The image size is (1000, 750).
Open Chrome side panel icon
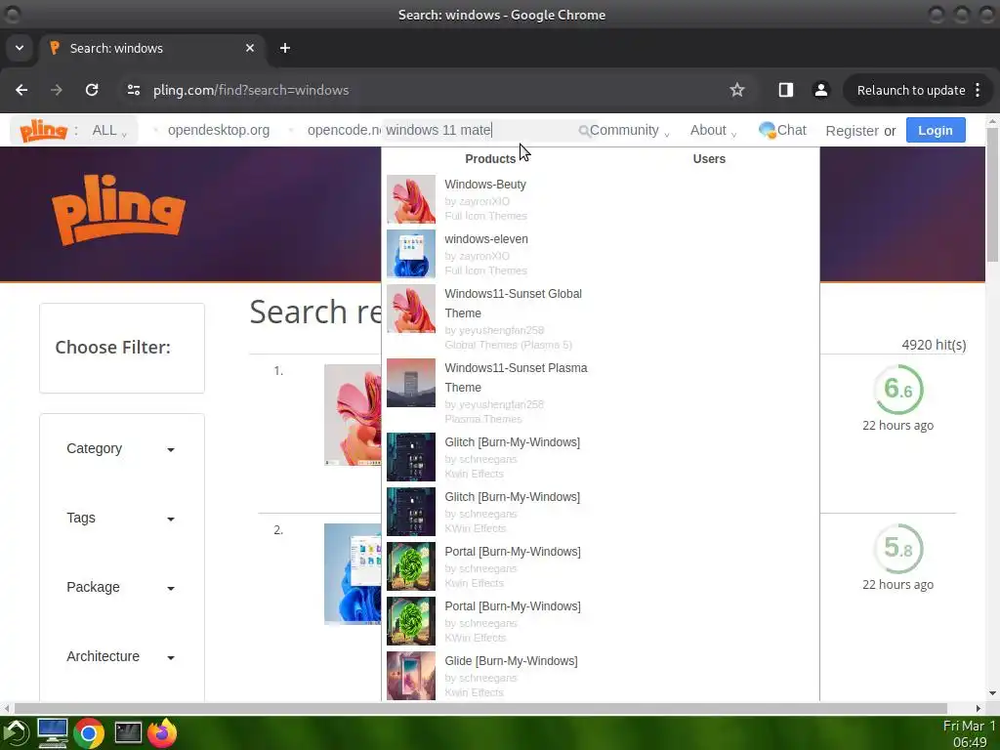click(786, 90)
